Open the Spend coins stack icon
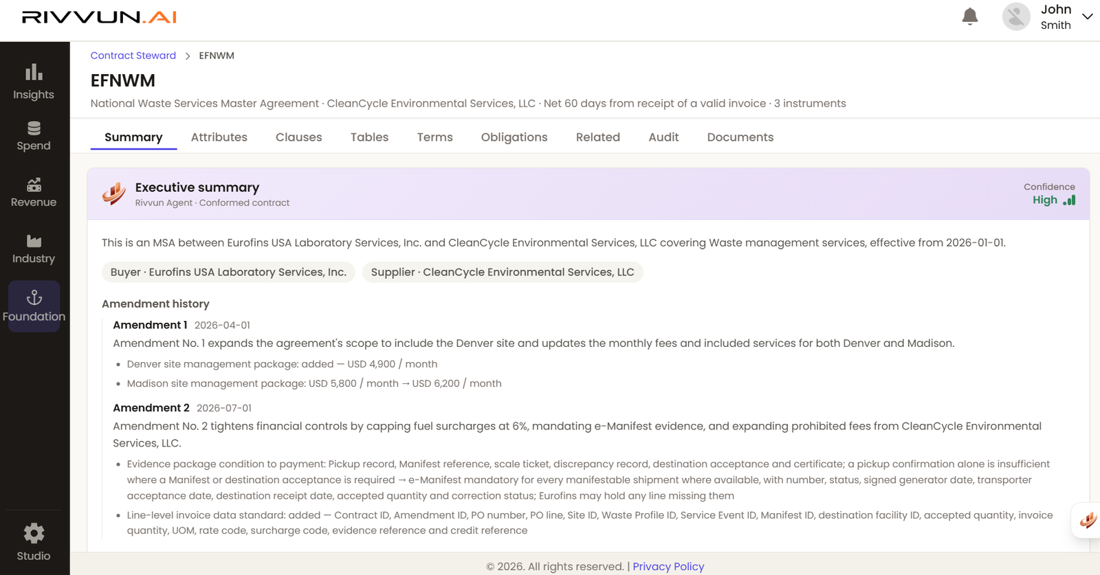 click(x=34, y=128)
